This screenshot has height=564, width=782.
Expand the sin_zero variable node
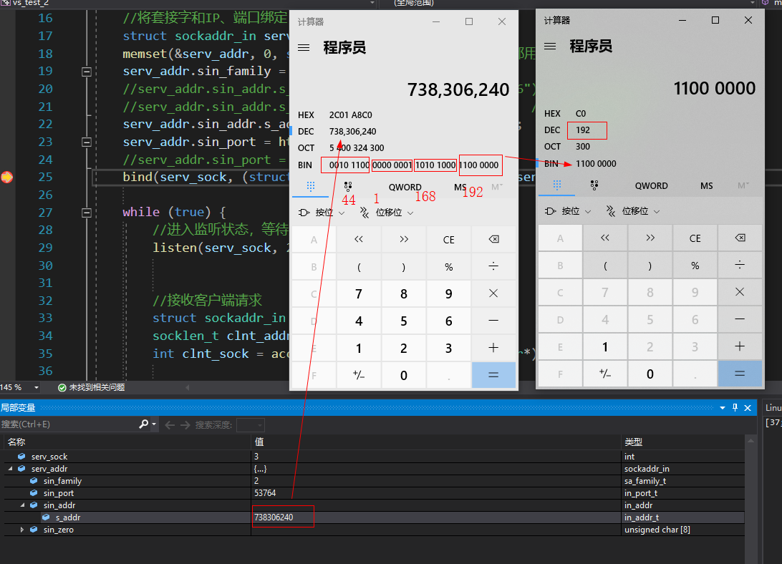[x=22, y=529]
